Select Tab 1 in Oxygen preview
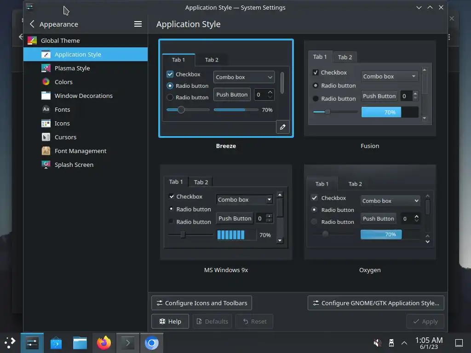The width and height of the screenshot is (471, 353). 322,184
